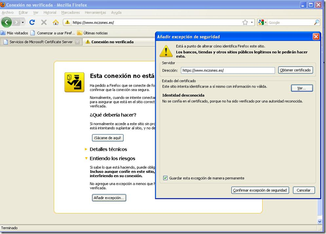Click the Stop loading X icon
Image resolution: width=326 pixels, height=234 pixels.
click(x=44, y=22)
